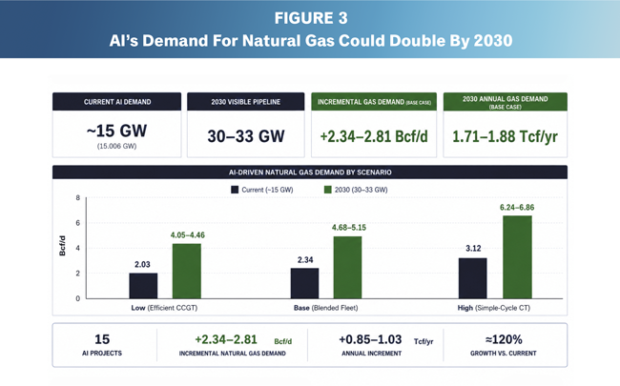Click the '6.24–6.86' bar label
Screen dimensions: 620x386
pos(517,208)
